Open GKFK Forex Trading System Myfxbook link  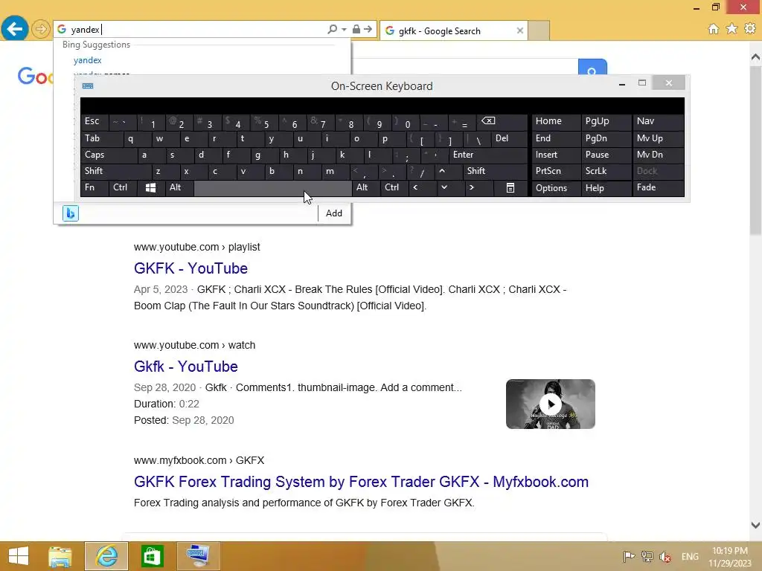361,482
